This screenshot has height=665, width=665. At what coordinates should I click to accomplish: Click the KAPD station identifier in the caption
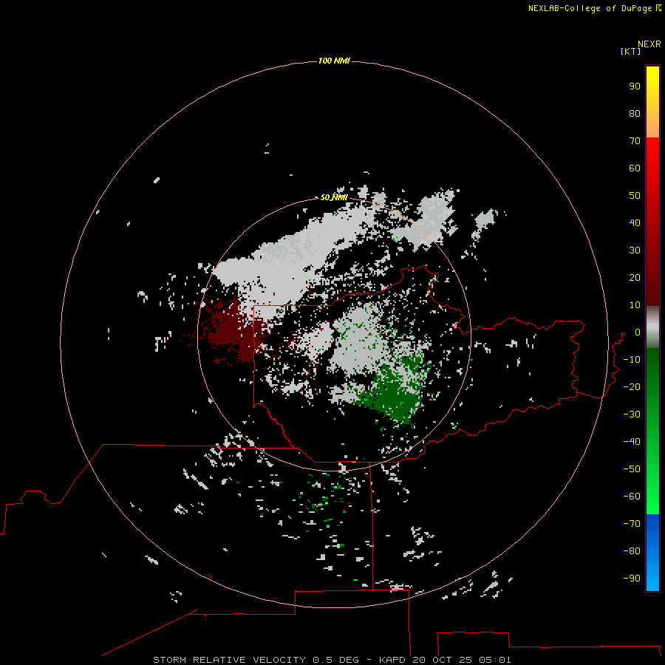pos(394,660)
